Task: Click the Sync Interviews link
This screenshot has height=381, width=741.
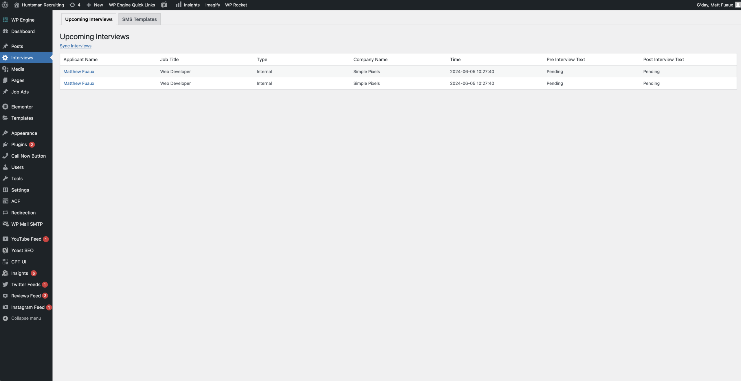Action: tap(76, 46)
